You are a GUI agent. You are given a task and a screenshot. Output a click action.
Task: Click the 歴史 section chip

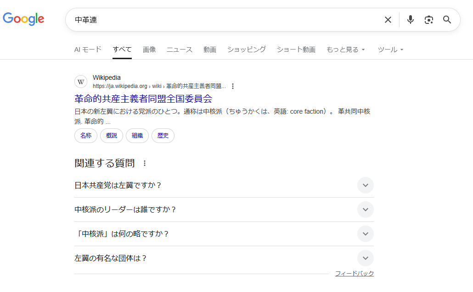(163, 136)
